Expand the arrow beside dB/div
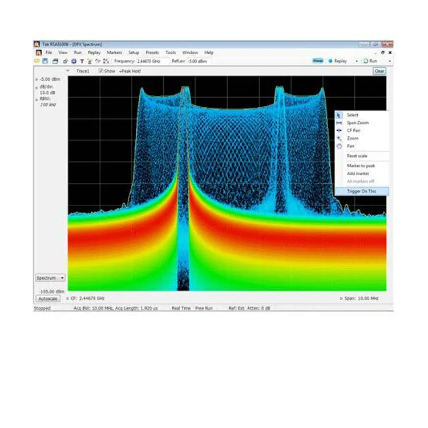The image size is (428, 428). (37, 88)
